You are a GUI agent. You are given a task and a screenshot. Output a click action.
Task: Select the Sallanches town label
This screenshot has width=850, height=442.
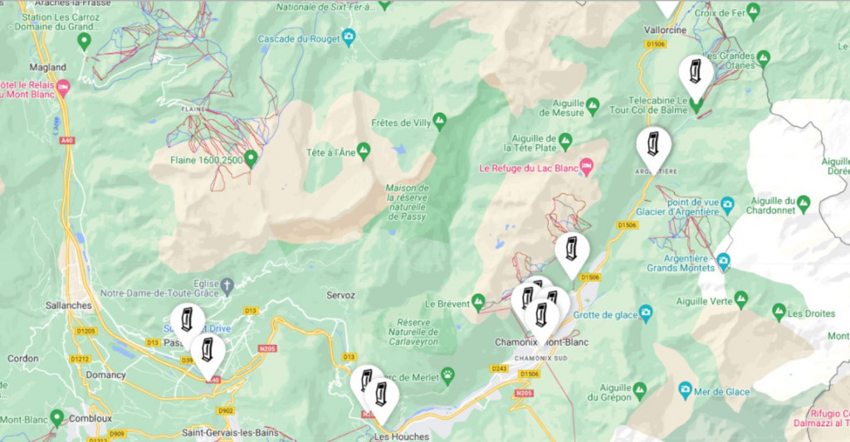click(x=69, y=305)
